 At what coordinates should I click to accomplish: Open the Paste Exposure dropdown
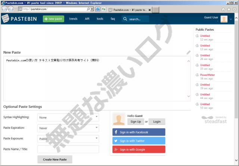(x=68, y=139)
